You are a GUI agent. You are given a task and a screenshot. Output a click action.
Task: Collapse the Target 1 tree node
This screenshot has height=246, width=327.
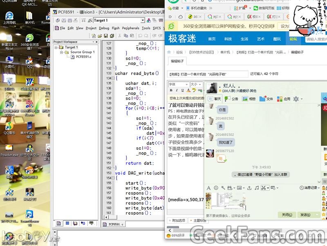[x=56, y=47]
